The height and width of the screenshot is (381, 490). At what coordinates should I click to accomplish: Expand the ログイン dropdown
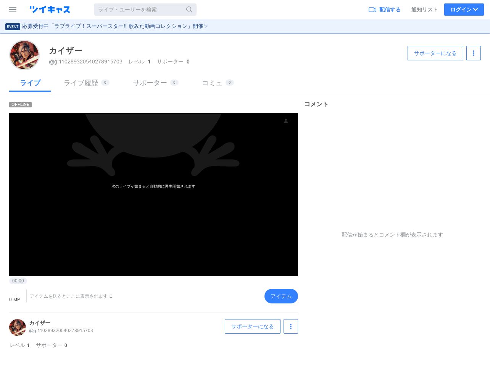pyautogui.click(x=464, y=10)
